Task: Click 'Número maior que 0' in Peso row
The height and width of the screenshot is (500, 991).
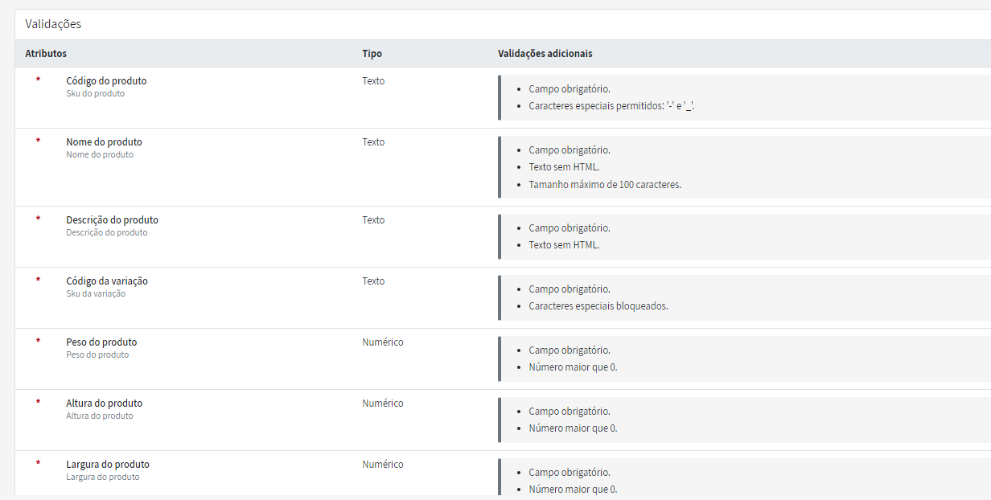Action: (573, 367)
